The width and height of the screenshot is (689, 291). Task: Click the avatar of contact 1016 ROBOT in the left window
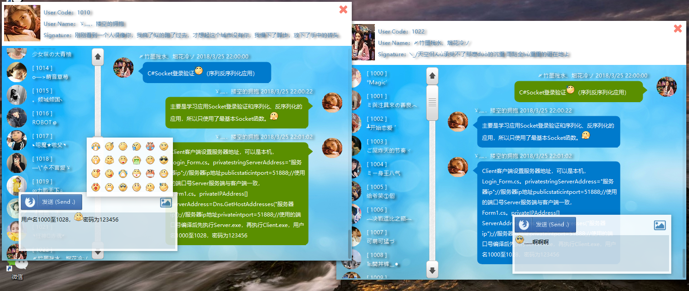coord(17,118)
